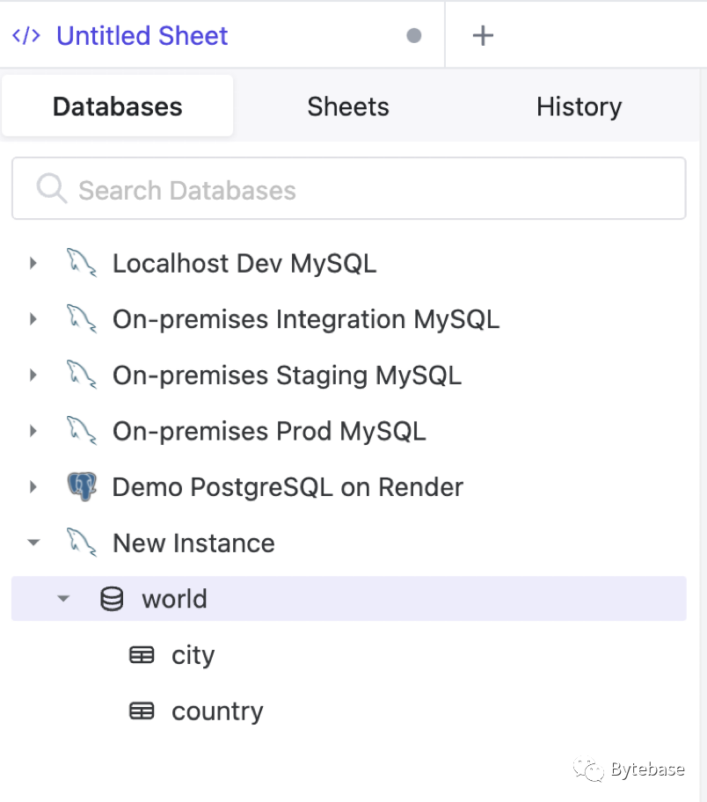Click the code icon on Untitled Sheet tab
This screenshot has width=707, height=802.
(26, 36)
